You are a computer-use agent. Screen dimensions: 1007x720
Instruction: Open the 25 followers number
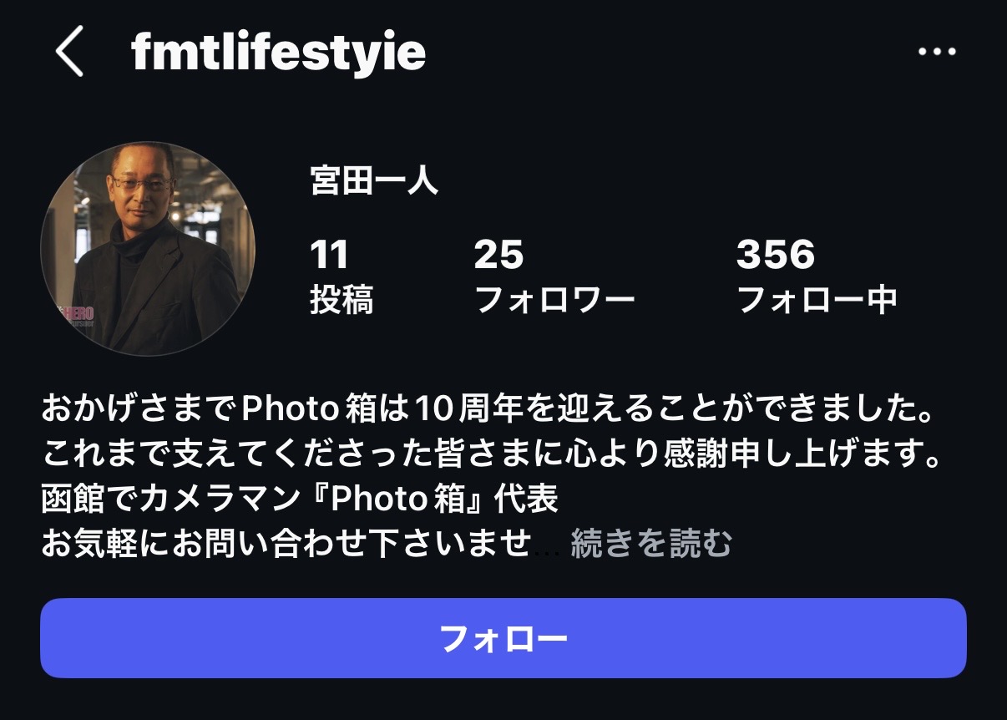click(x=498, y=255)
